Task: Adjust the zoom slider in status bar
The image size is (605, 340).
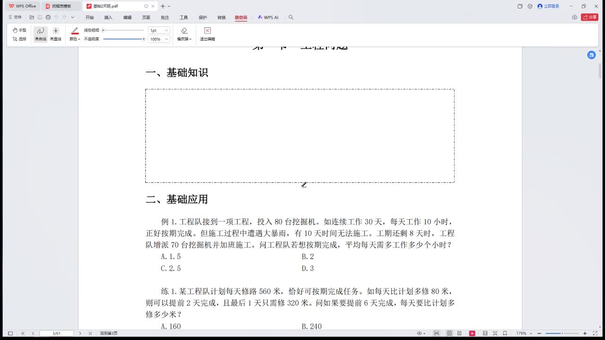Action: 562,333
